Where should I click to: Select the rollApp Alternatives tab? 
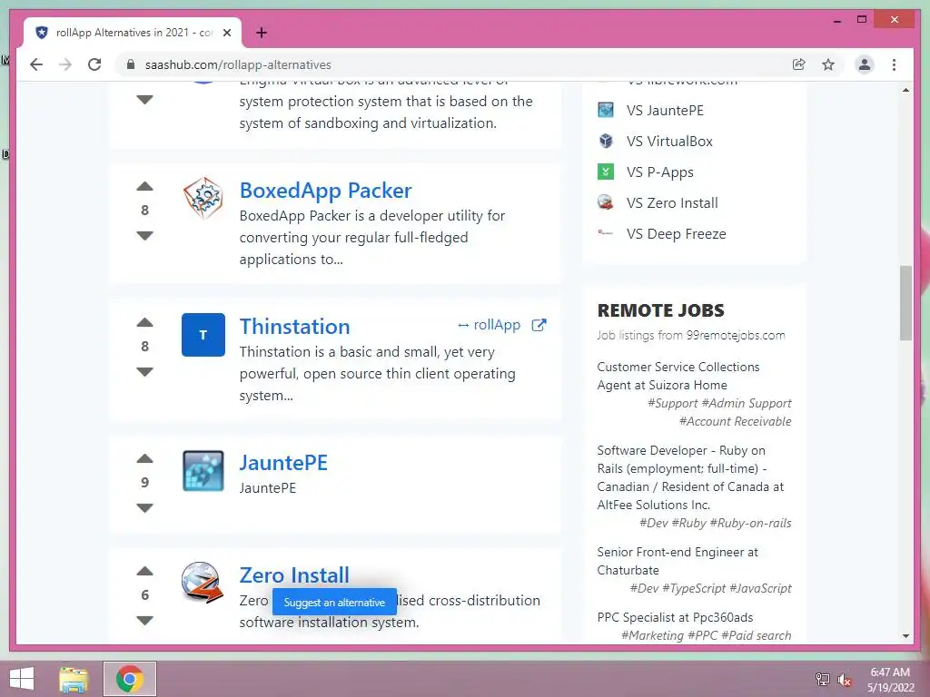[133, 33]
